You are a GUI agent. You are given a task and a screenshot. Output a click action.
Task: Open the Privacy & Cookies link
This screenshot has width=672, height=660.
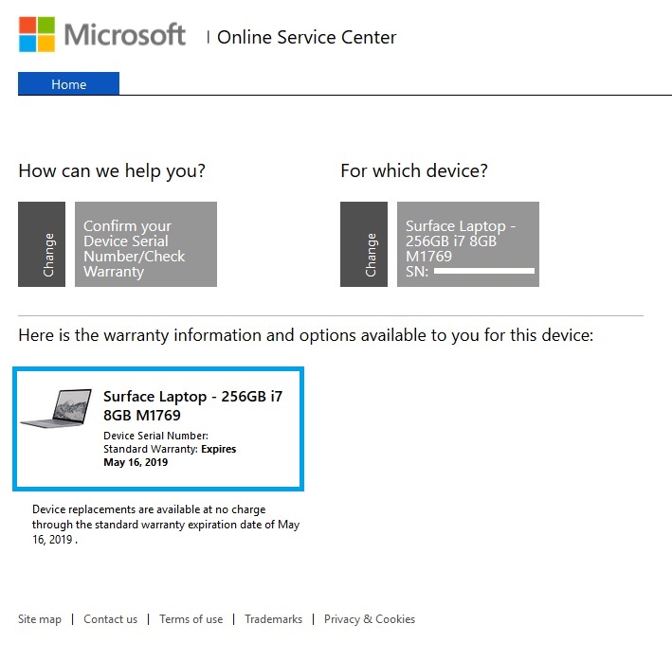click(370, 619)
